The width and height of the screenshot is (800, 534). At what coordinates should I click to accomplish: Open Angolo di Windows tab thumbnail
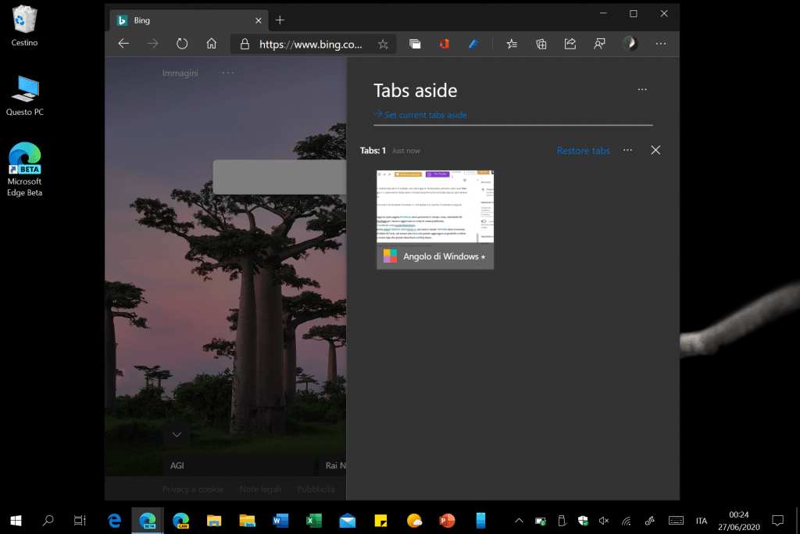pos(435,220)
